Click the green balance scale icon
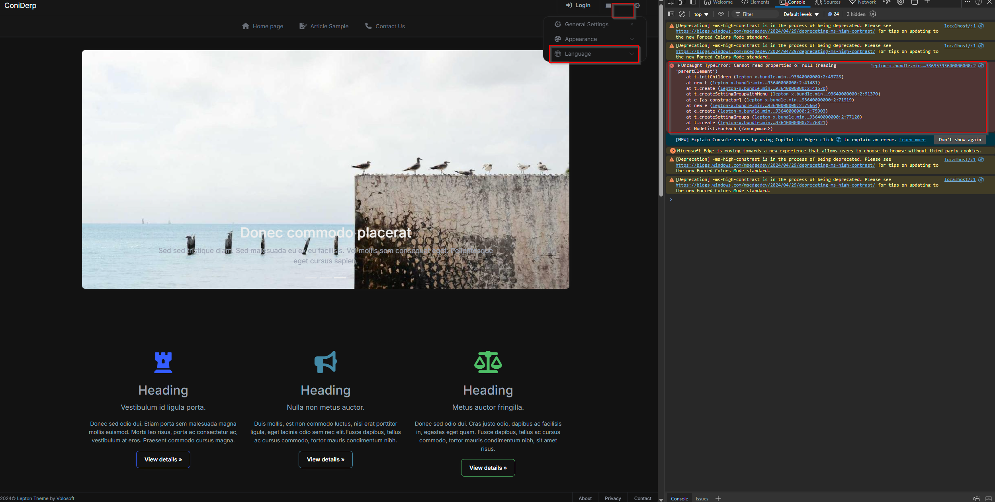The image size is (995, 502). (488, 362)
